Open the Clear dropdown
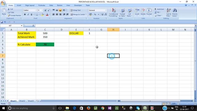This screenshot has width=197, height=111. pos(158,15)
